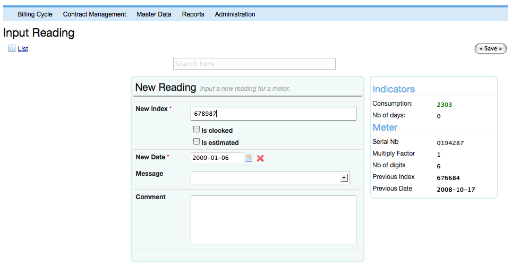Click the Input Reading page title
This screenshot has width=512, height=265.
coord(39,33)
